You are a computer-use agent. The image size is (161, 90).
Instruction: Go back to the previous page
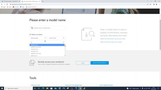point(2,4)
